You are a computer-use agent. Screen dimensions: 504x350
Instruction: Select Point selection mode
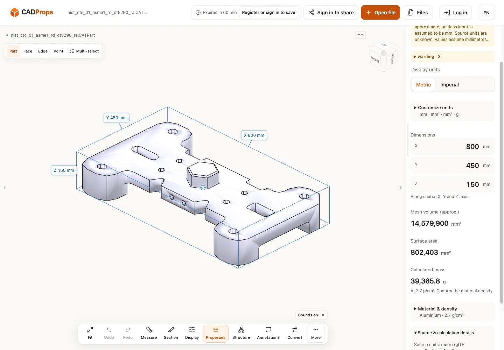pos(58,51)
